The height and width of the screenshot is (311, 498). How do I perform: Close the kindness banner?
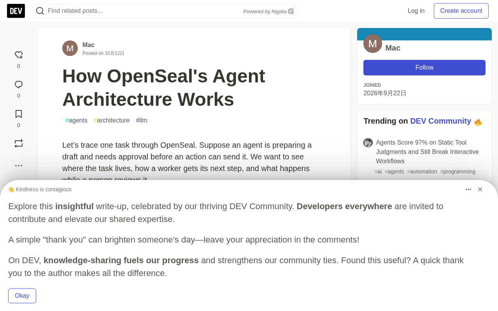click(x=480, y=189)
